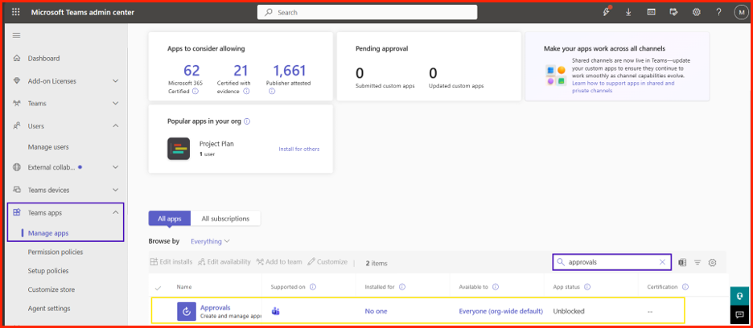753x328 pixels.
Task: Open Setup policies page
Action: pyautogui.click(x=48, y=271)
